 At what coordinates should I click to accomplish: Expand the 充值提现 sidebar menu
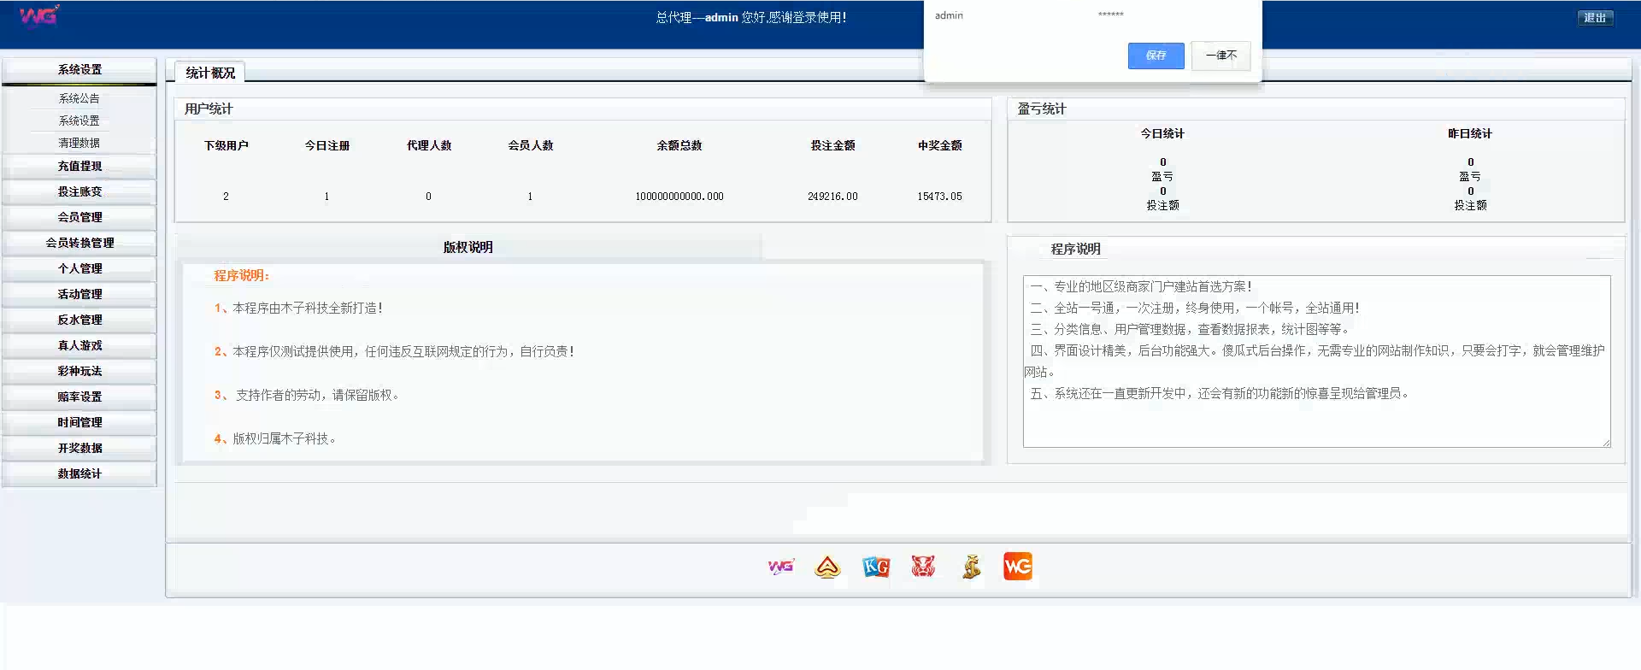pyautogui.click(x=79, y=167)
